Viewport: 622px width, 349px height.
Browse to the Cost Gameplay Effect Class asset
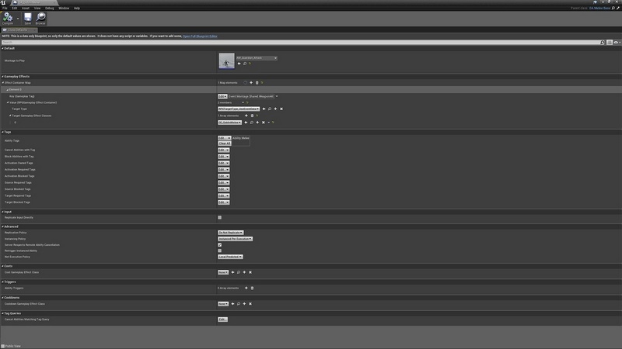tap(238, 272)
